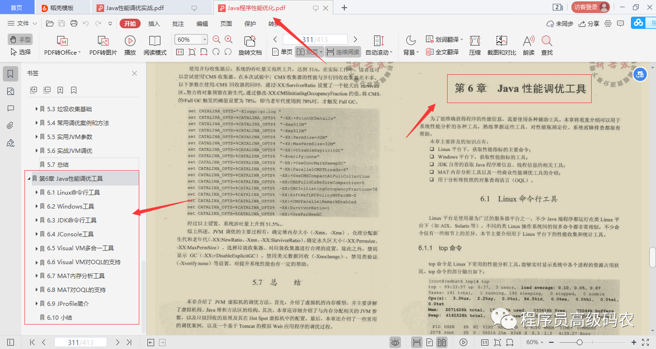The width and height of the screenshot is (656, 349).
Task: Open settings gear near 分享
Action: pyautogui.click(x=608, y=23)
